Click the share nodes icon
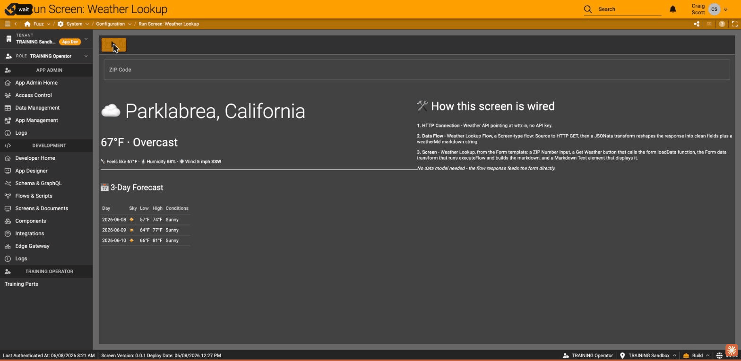741x361 pixels. (697, 24)
